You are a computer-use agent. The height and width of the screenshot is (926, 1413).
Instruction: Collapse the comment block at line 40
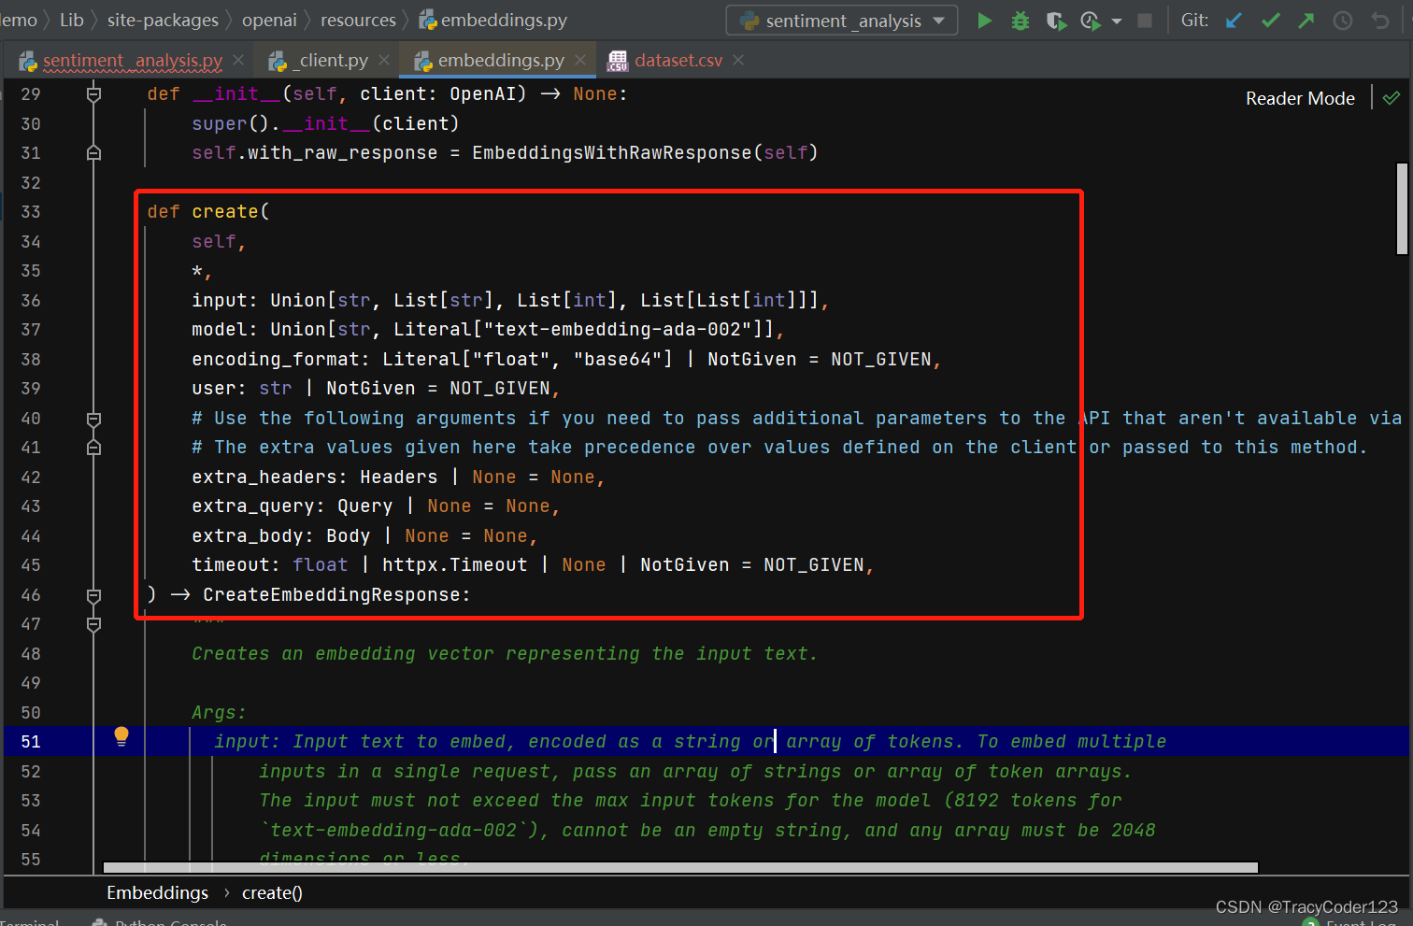(93, 419)
